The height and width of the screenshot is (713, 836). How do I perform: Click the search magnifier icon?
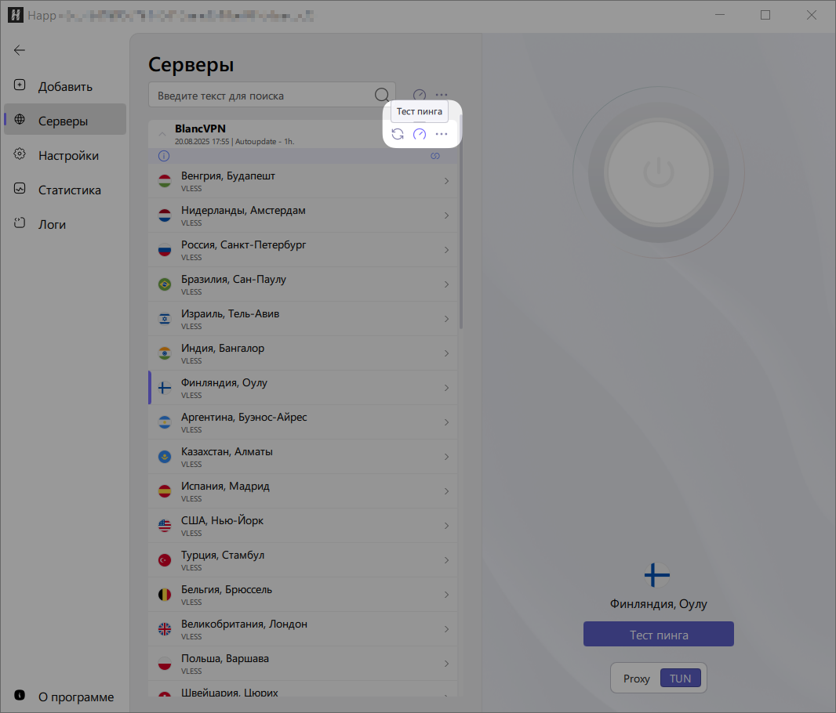382,95
